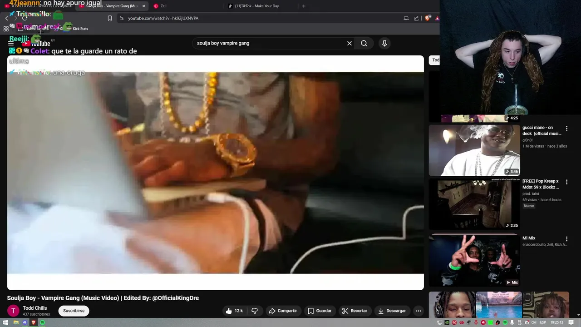Open File Explorer from taskbar
581x327 pixels.
pos(16,322)
